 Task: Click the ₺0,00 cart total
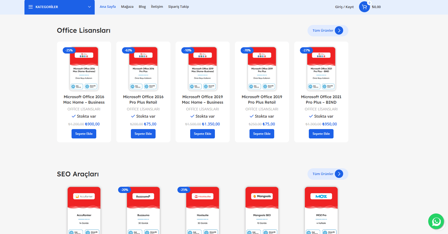[376, 7]
